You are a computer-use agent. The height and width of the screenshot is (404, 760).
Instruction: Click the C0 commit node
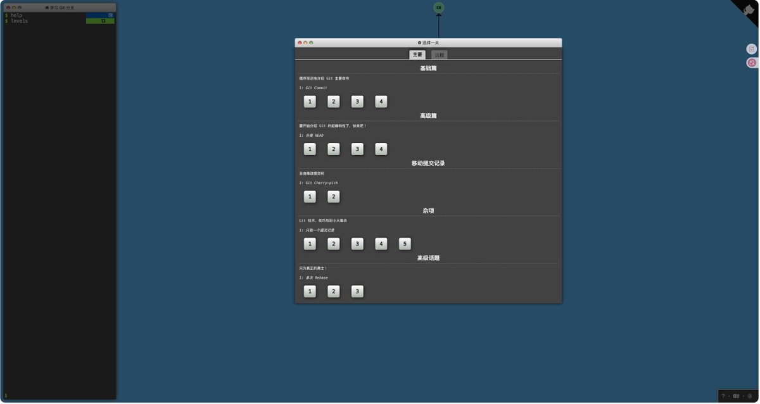click(x=438, y=8)
